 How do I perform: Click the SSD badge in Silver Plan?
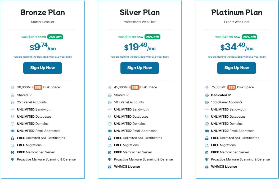point(135,88)
